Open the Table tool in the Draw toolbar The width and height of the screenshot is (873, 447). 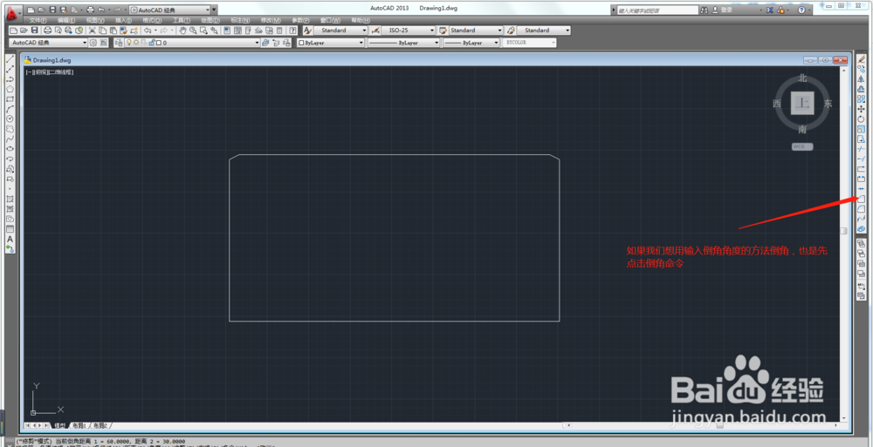coord(10,229)
